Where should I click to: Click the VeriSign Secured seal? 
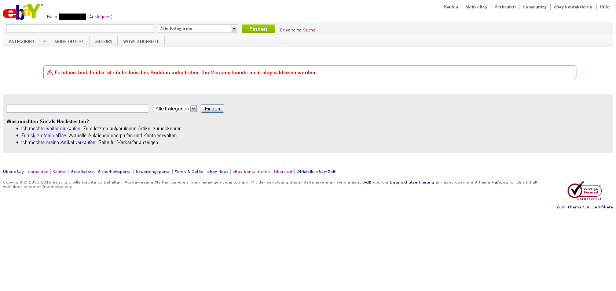point(584,190)
